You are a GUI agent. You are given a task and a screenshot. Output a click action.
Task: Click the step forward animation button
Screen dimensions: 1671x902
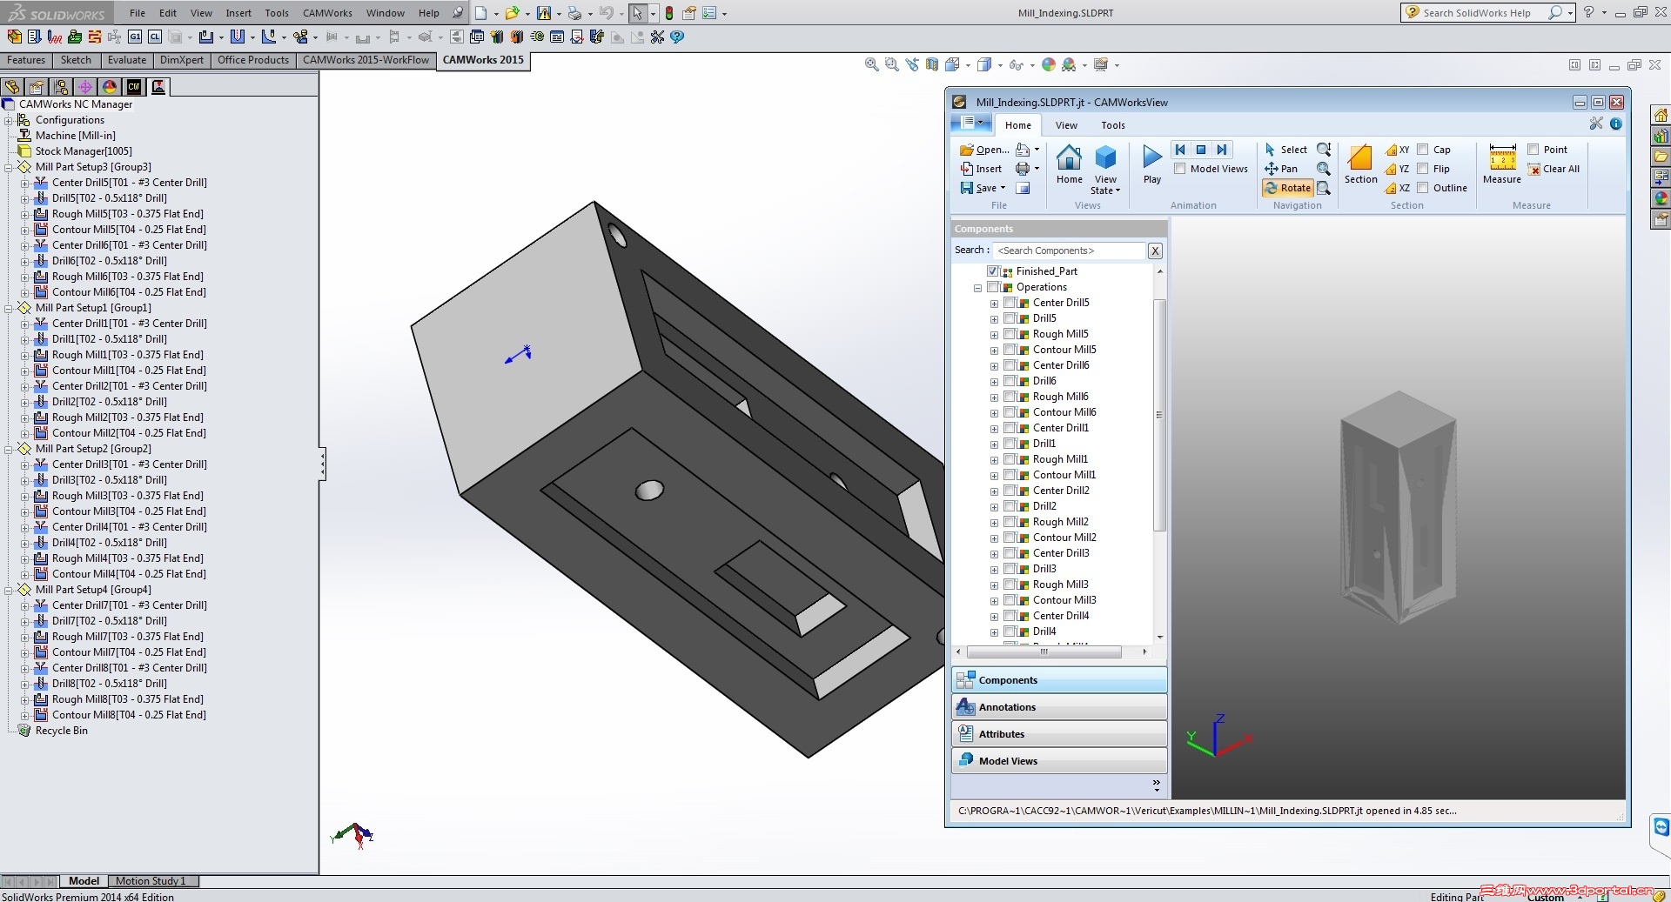[x=1222, y=150]
